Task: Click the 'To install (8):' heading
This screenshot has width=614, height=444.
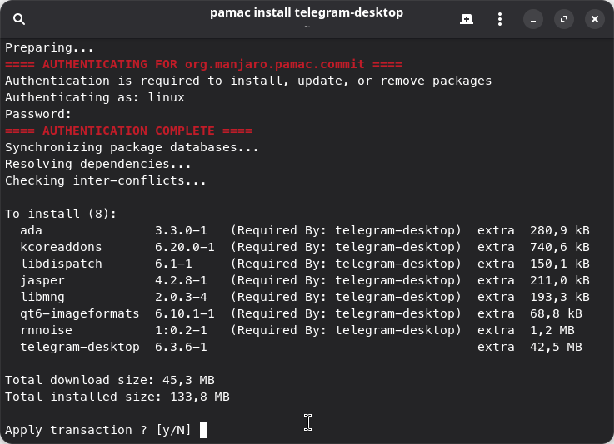Action: coord(61,214)
